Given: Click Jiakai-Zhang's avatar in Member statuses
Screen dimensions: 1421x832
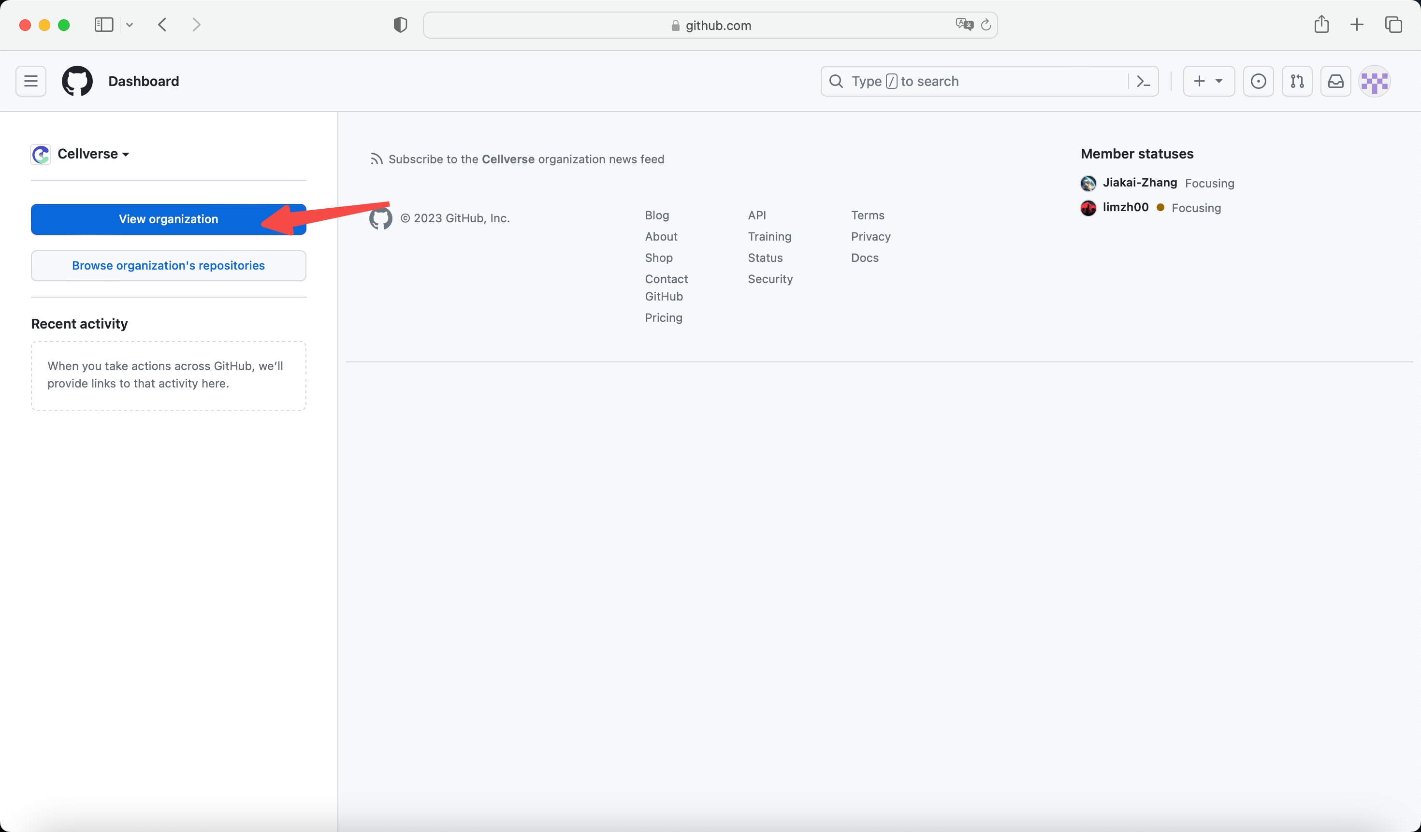Looking at the screenshot, I should tap(1088, 183).
